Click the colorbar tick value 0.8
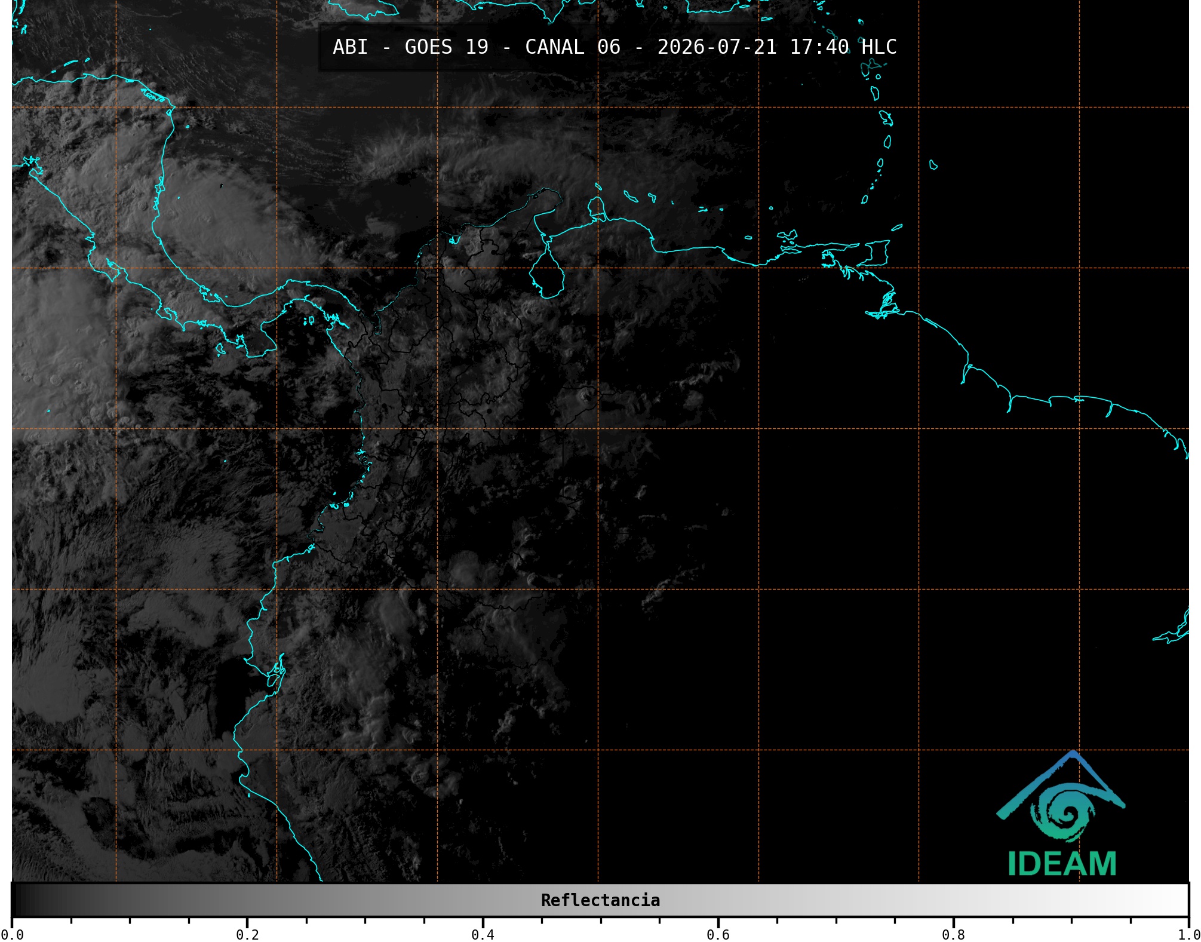Image resolution: width=1201 pixels, height=942 pixels. pos(953,934)
